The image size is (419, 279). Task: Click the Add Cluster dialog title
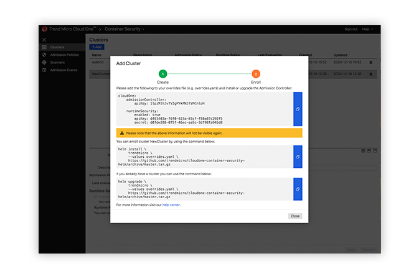coord(128,63)
